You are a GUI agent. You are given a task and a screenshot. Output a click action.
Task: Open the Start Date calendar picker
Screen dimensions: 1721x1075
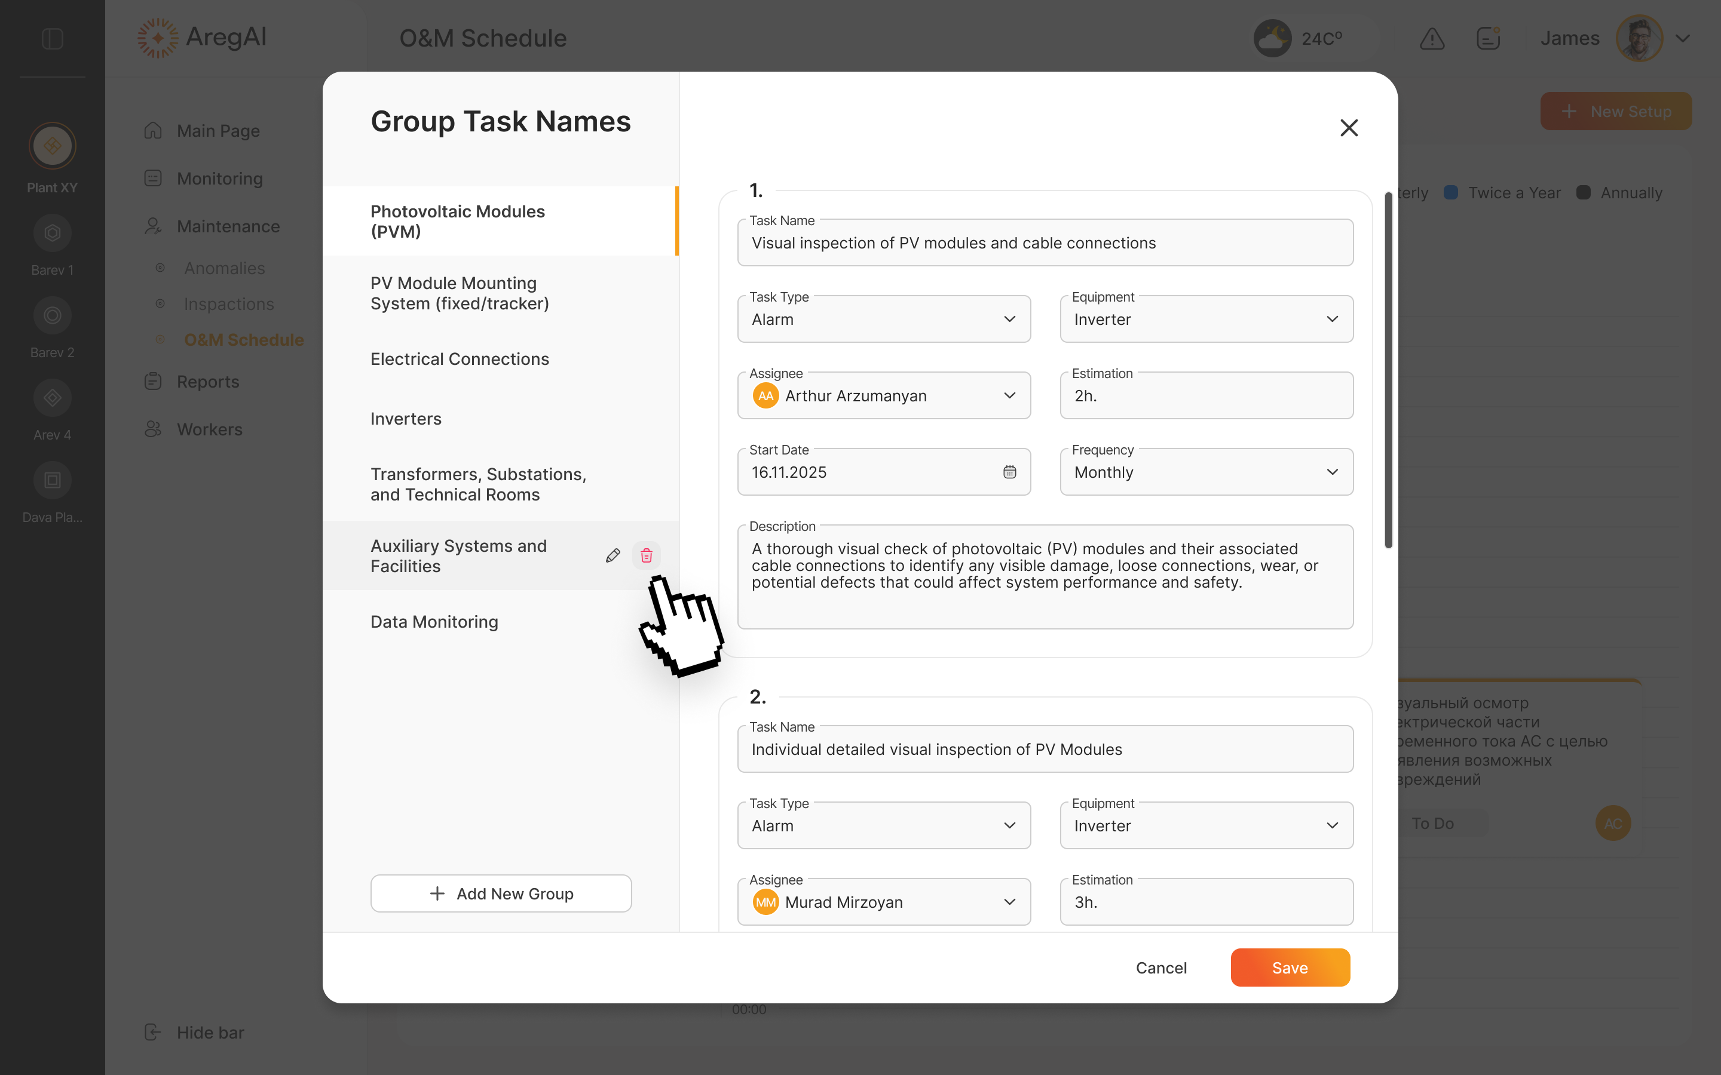(x=1009, y=472)
